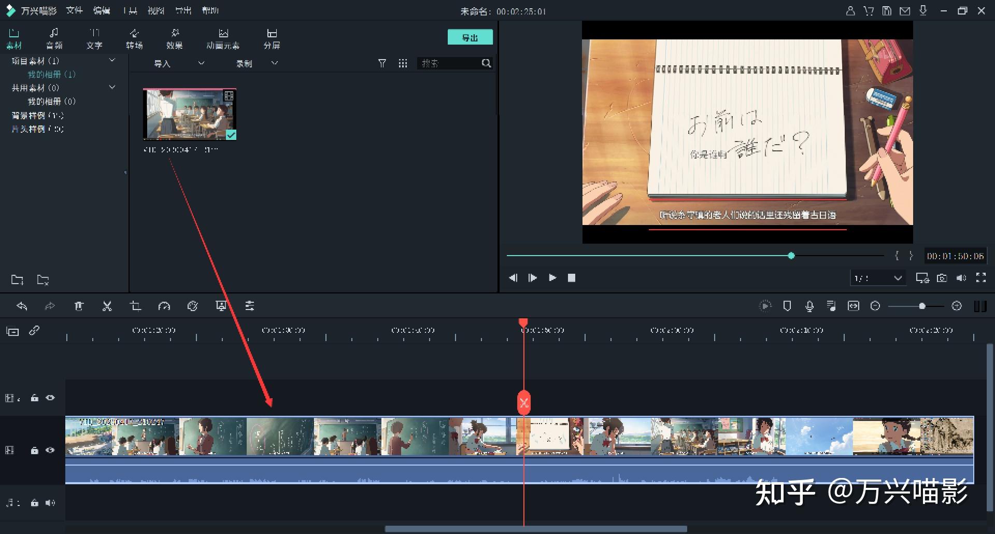Mute the audio track speaker
Image resolution: width=995 pixels, height=534 pixels.
50,502
